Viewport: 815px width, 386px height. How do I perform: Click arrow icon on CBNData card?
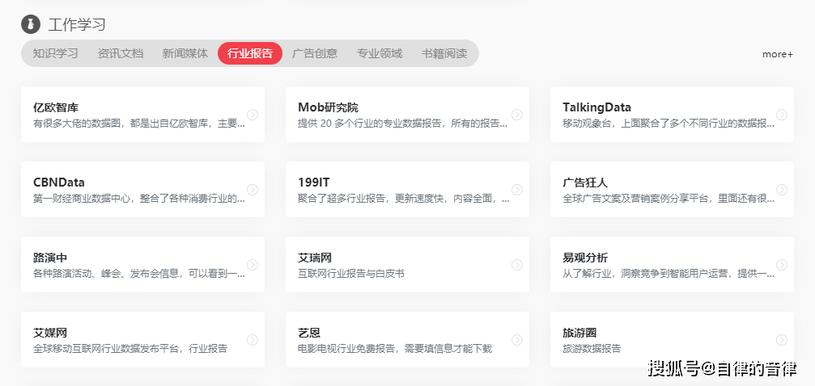[x=252, y=190]
